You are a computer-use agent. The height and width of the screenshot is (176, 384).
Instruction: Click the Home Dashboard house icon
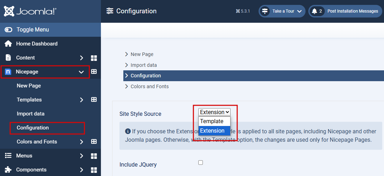8,44
